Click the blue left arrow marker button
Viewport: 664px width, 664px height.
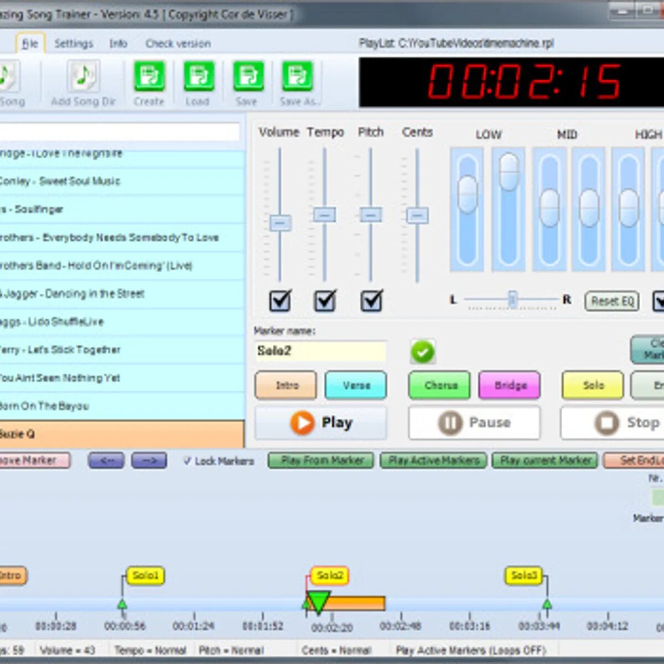[x=106, y=460]
